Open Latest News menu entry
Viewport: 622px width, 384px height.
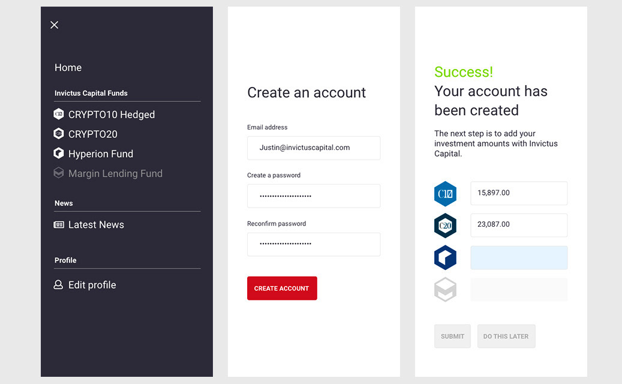tap(96, 225)
